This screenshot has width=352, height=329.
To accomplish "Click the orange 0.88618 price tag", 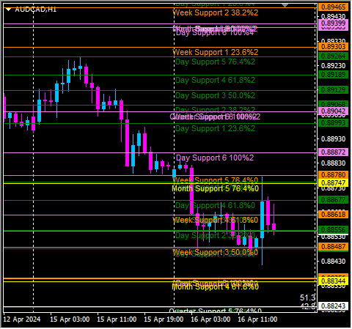I will (333, 215).
